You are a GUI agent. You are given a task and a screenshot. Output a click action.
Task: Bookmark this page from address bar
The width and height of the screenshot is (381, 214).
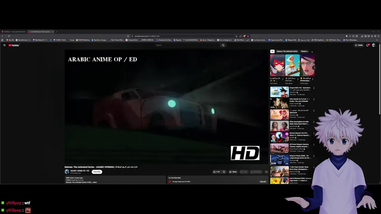tap(128, 36)
